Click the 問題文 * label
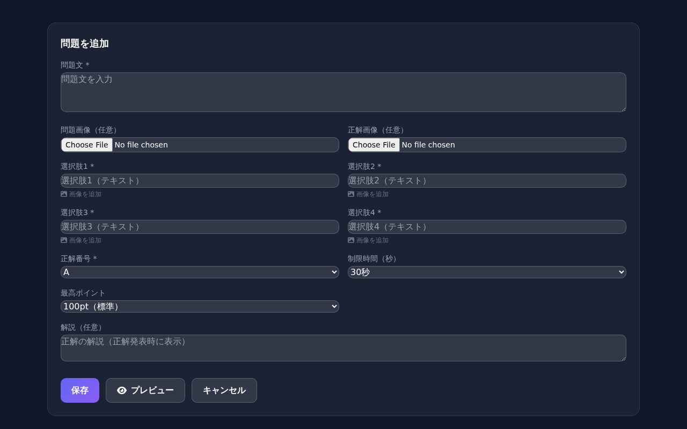The height and width of the screenshot is (429, 687). pyautogui.click(x=75, y=65)
